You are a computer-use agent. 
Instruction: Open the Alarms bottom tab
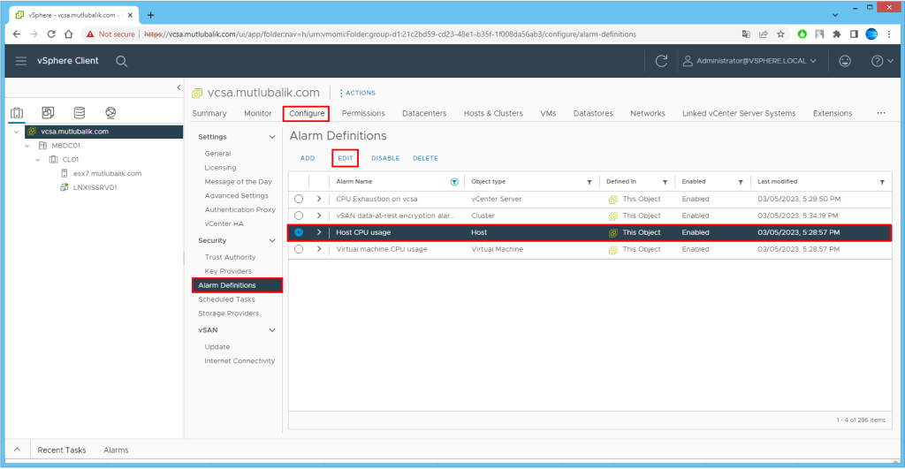[116, 450]
